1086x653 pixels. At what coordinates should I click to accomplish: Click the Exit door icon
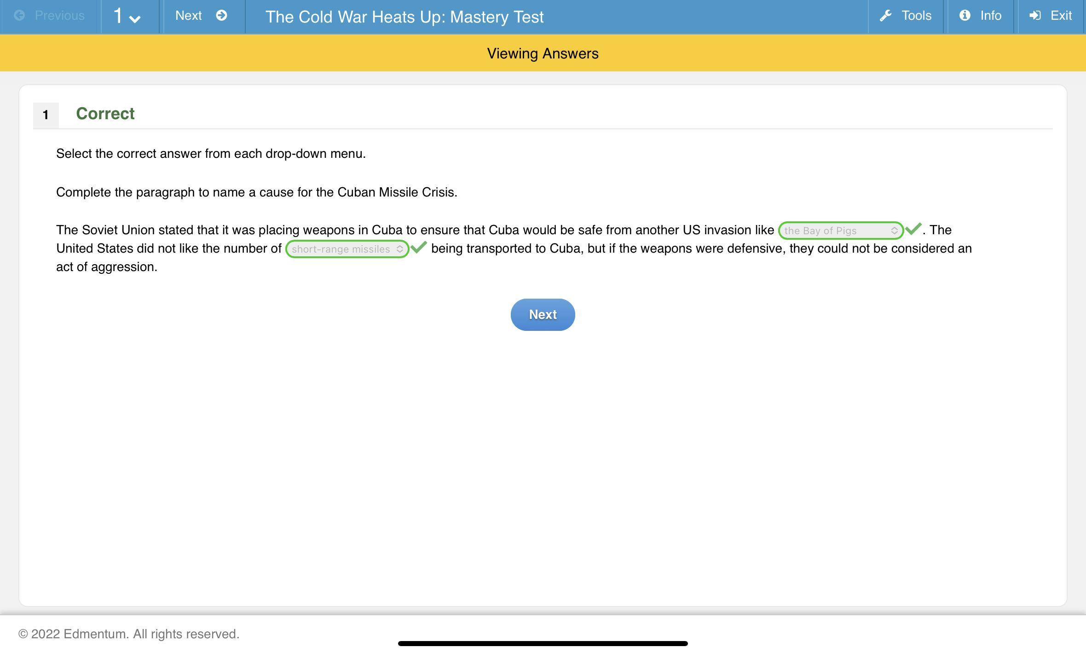[x=1035, y=16]
